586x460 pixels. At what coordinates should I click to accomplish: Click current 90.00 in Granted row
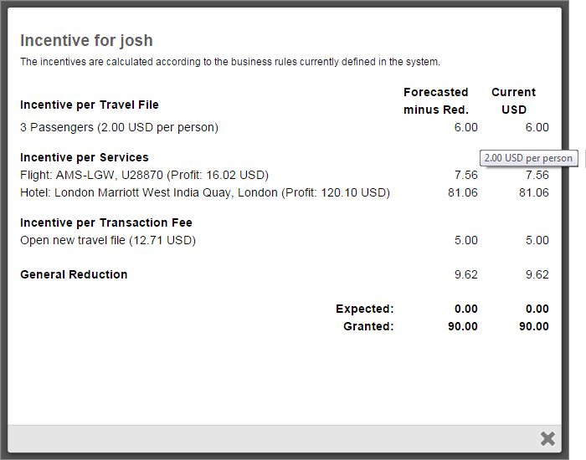click(x=534, y=326)
